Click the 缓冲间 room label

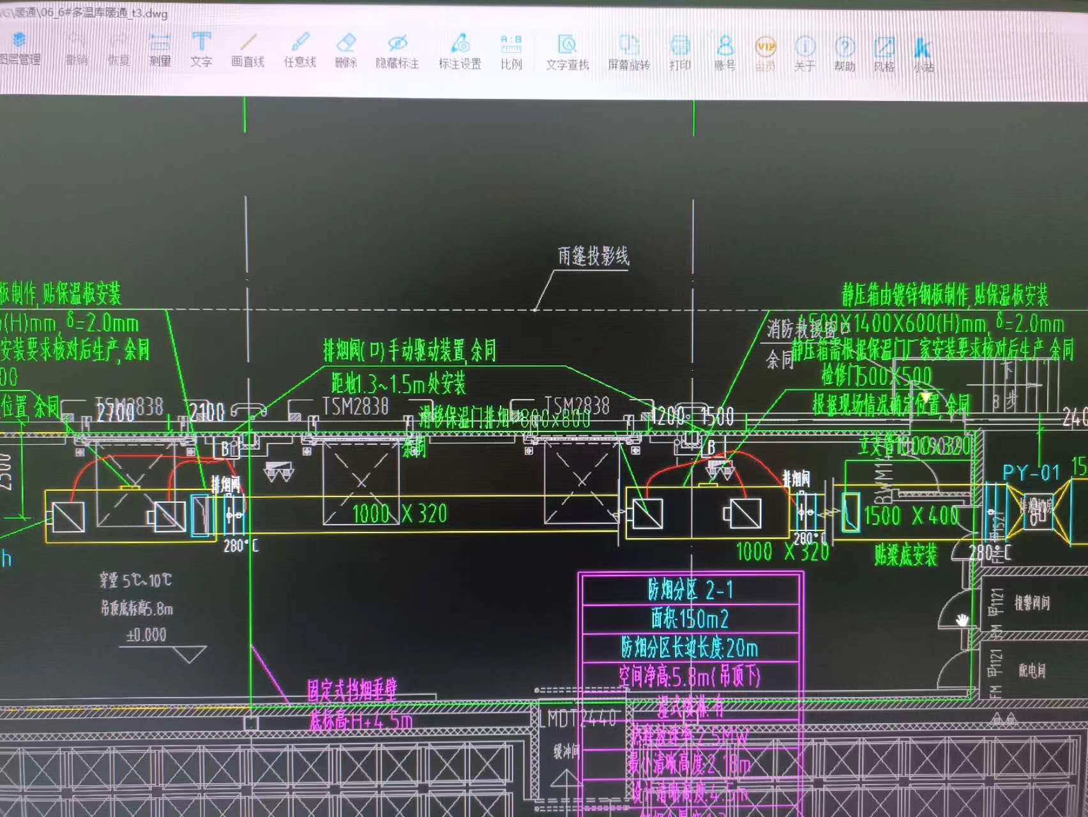(566, 751)
